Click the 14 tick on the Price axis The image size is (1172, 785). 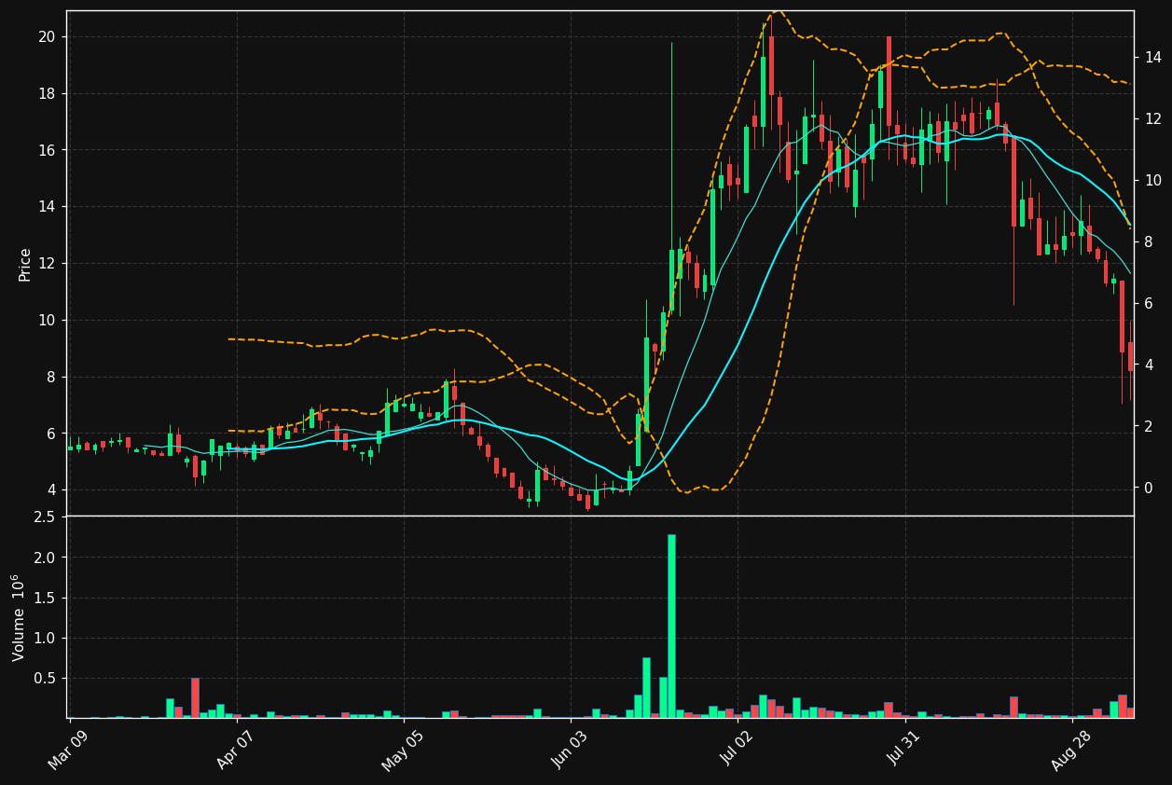pyautogui.click(x=47, y=207)
